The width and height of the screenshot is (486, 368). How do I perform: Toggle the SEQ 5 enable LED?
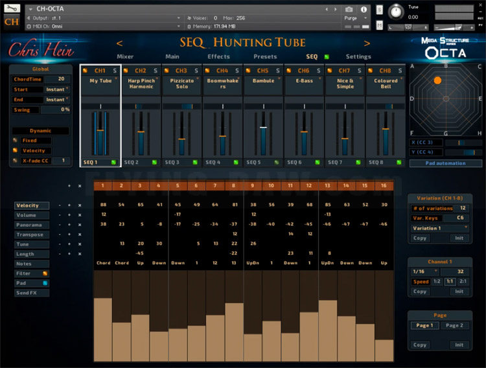coord(277,162)
